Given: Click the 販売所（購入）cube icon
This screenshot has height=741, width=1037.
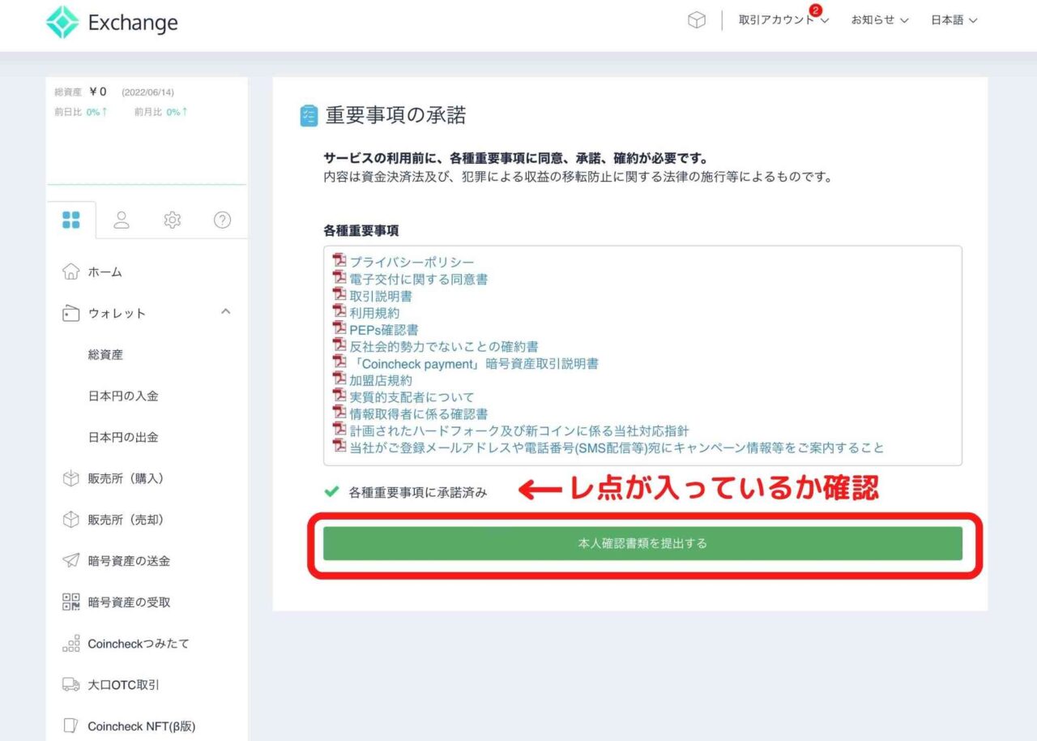Looking at the screenshot, I should coord(71,478).
